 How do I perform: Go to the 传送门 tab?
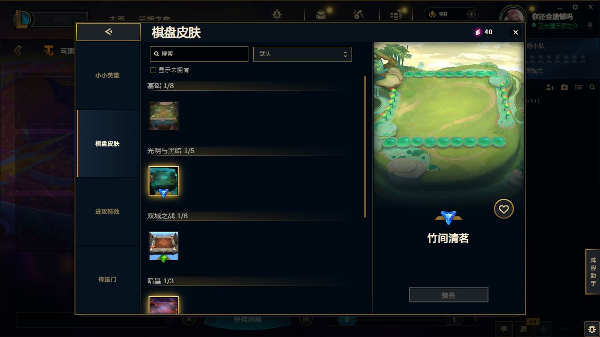(x=107, y=279)
